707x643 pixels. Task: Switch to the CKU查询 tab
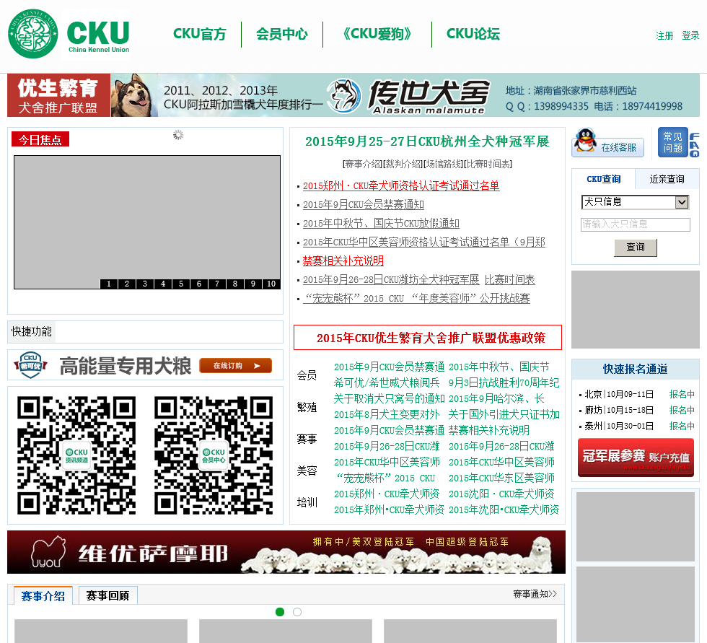[x=603, y=179]
